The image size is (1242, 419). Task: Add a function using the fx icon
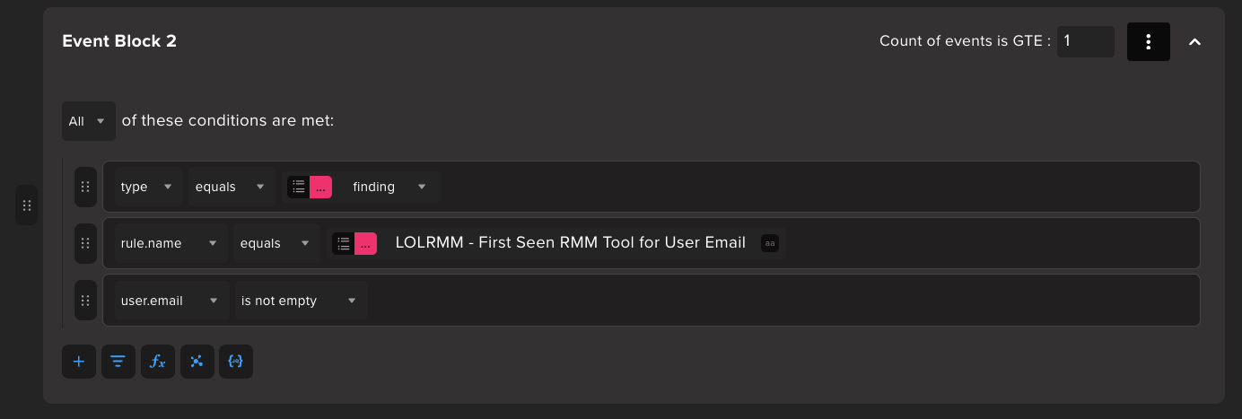coord(158,362)
